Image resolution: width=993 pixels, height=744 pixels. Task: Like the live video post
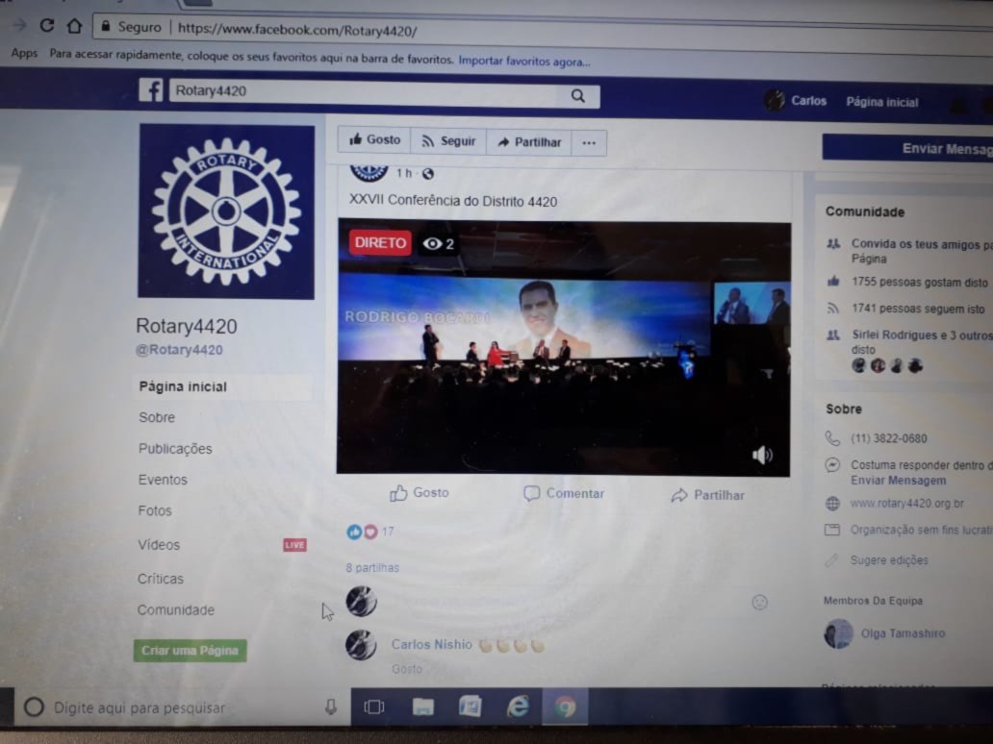click(x=420, y=493)
